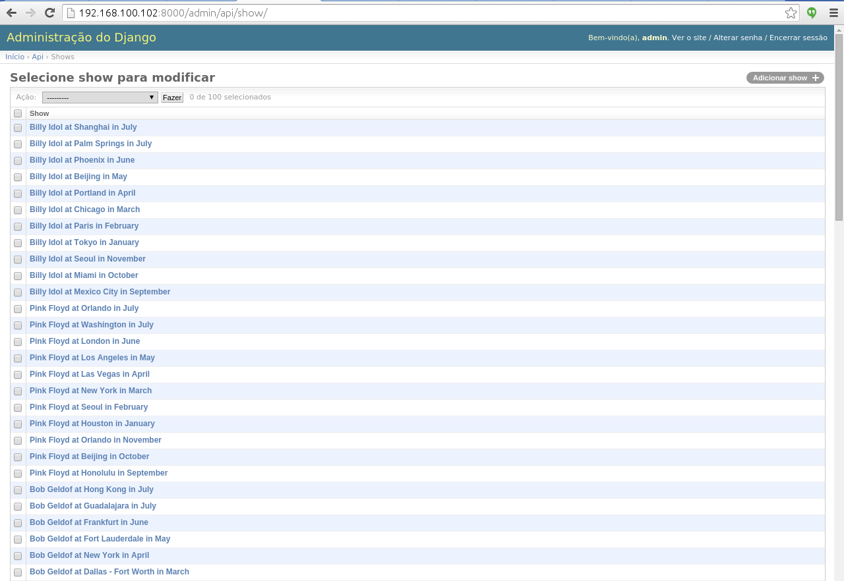Click Administração do Django header title
This screenshot has height=581, width=844.
(81, 38)
